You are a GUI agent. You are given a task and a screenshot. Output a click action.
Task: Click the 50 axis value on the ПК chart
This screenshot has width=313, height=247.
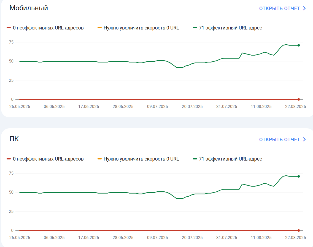(11, 192)
